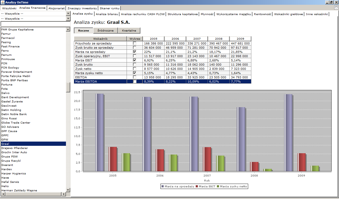
Task: Toggle chart checkbox for Zysk netto row
Action: click(135, 69)
